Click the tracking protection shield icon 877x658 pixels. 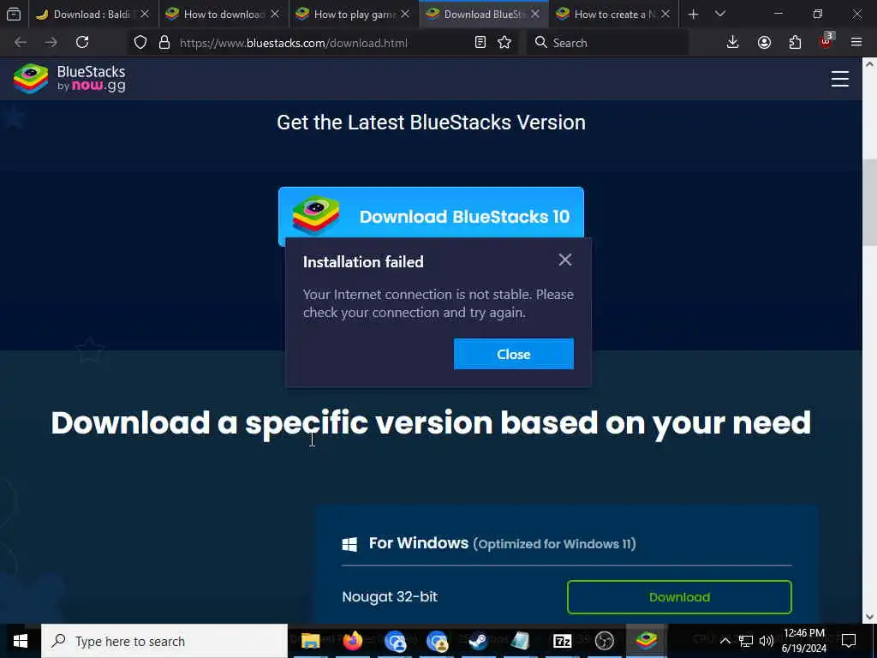pos(140,43)
